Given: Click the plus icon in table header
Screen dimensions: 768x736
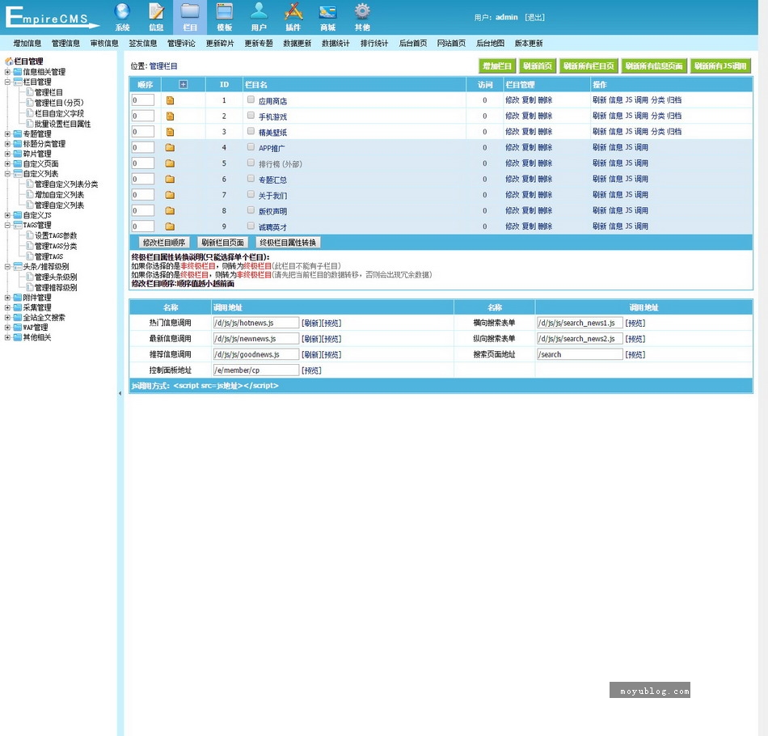Looking at the screenshot, I should tap(184, 84).
